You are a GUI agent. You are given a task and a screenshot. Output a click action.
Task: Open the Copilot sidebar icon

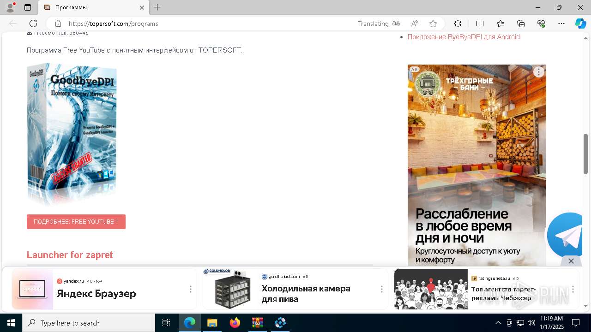pos(580,24)
